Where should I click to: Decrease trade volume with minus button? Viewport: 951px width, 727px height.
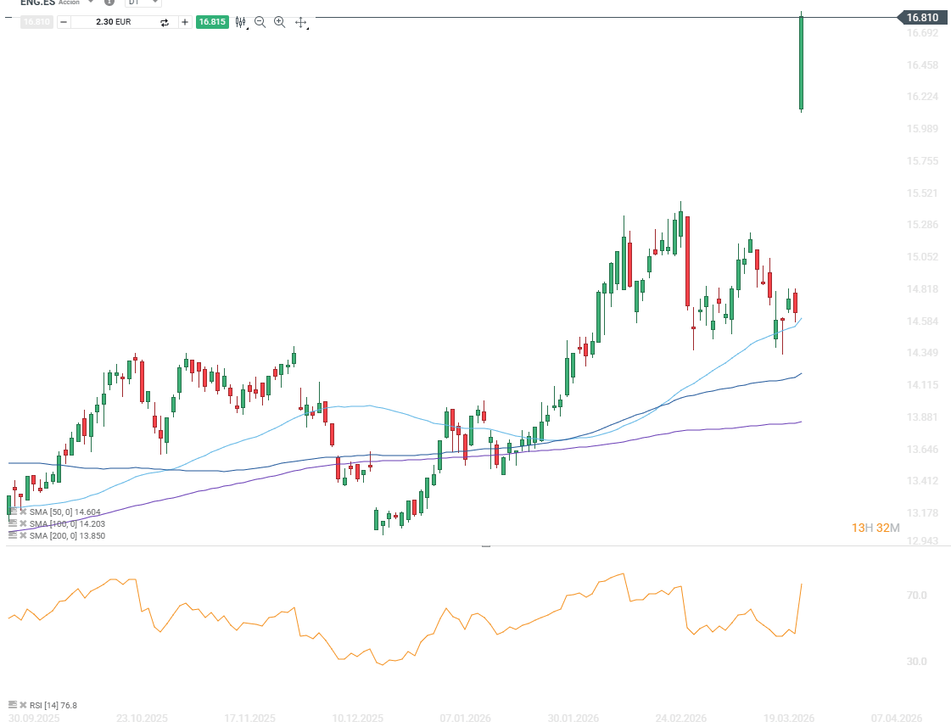pyautogui.click(x=64, y=22)
